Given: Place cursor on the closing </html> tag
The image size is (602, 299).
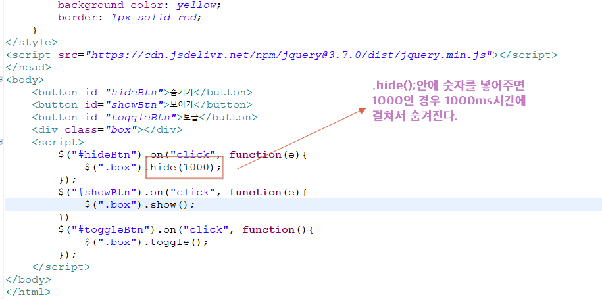Looking at the screenshot, I should pyautogui.click(x=28, y=292).
